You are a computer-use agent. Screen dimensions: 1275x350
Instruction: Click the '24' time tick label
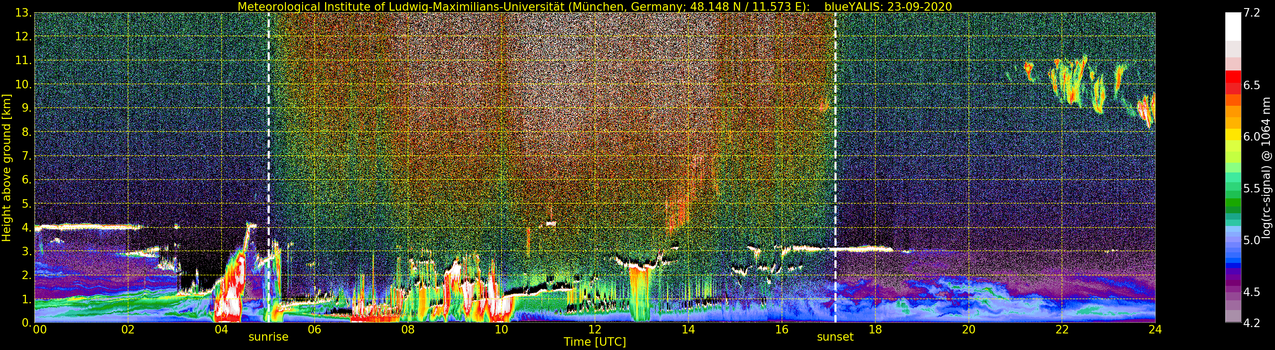coord(1155,330)
